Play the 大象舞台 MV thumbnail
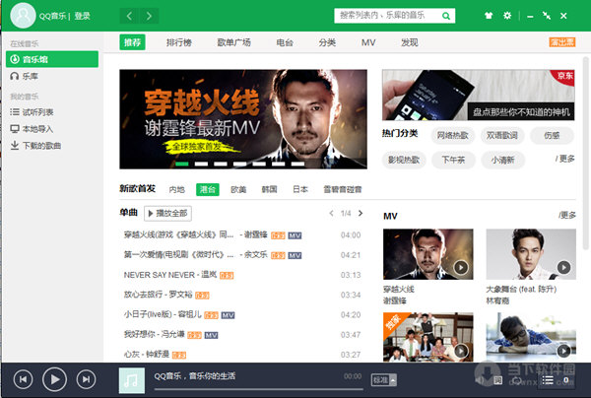The height and width of the screenshot is (398, 591). point(531,254)
